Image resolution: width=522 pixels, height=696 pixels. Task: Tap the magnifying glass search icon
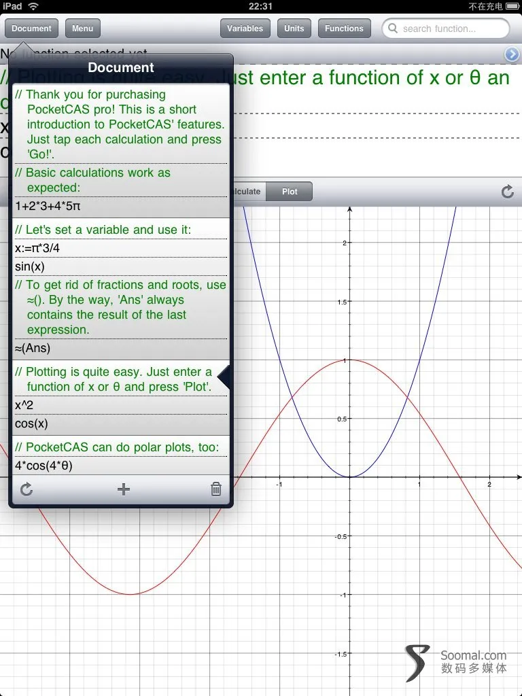pos(393,29)
